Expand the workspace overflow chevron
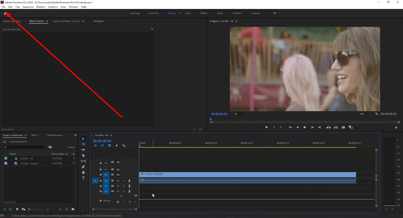The width and height of the screenshot is (403, 218). point(275,13)
